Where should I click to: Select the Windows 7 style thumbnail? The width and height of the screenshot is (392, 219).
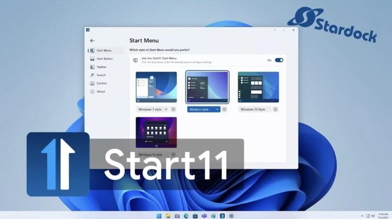[156, 87]
